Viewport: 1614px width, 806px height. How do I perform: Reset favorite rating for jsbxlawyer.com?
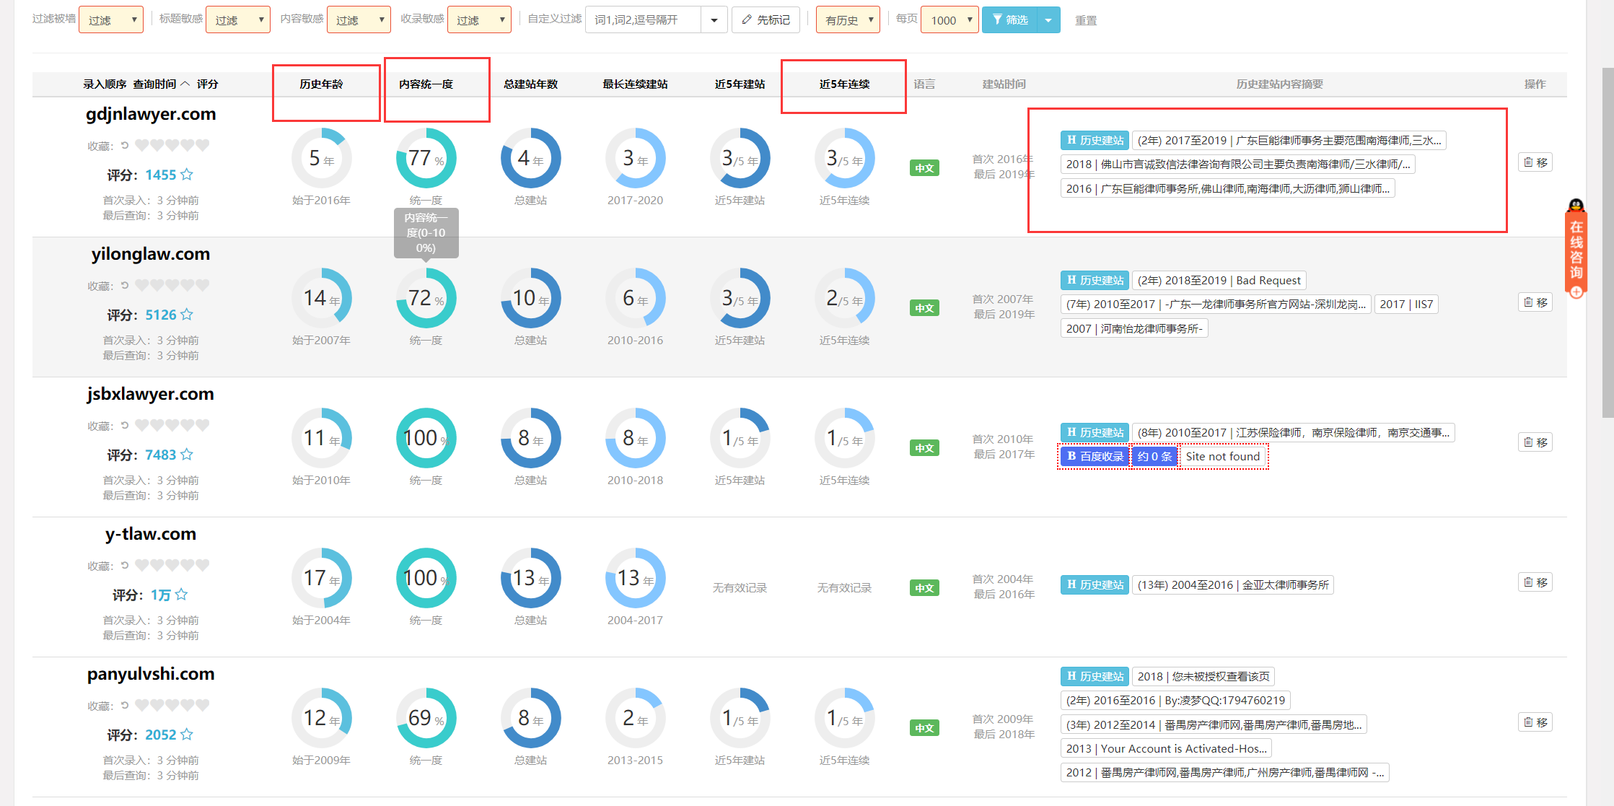125,426
